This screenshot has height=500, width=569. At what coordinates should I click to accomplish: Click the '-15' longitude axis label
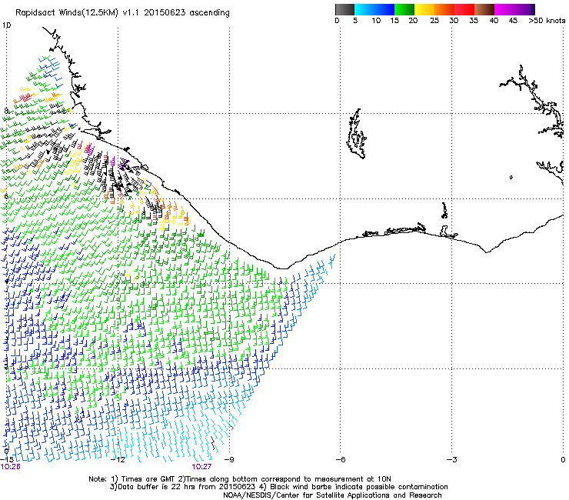(7, 460)
